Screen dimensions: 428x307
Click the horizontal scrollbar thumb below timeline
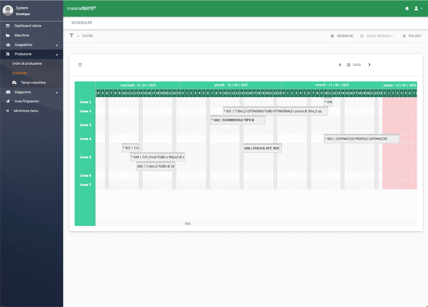[x=188, y=224]
